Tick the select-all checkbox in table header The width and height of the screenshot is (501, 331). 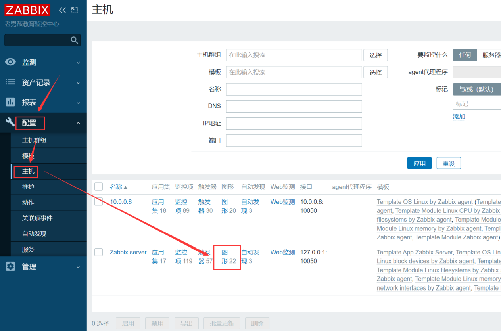(x=99, y=187)
